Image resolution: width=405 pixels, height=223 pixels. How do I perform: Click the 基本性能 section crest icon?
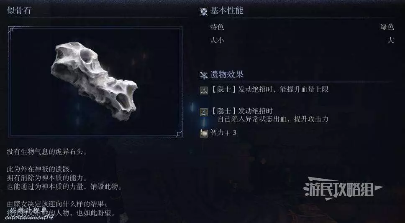point(204,12)
